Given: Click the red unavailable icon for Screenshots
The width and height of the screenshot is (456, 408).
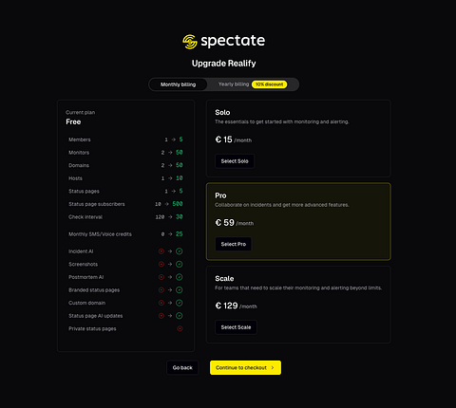Looking at the screenshot, I should click(161, 265).
